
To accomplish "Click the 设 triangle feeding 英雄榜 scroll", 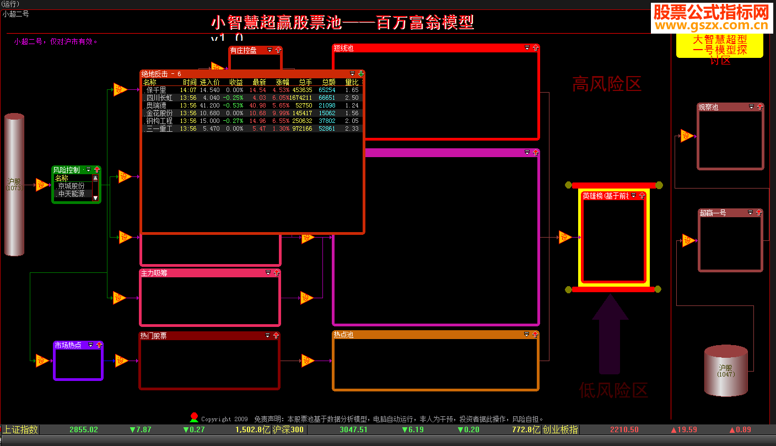I will pyautogui.click(x=565, y=238).
